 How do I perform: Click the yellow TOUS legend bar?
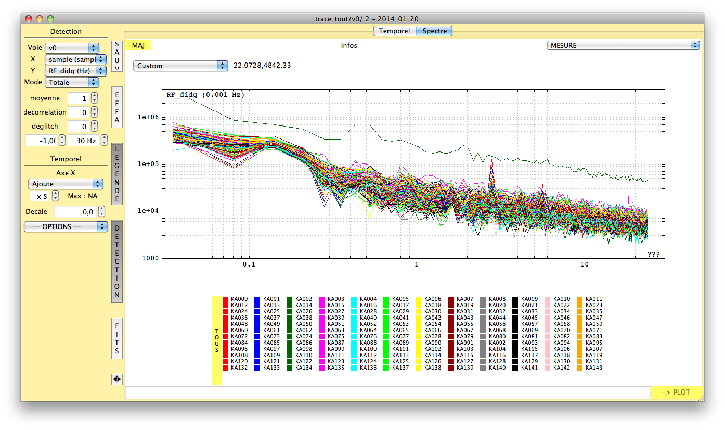tap(217, 340)
